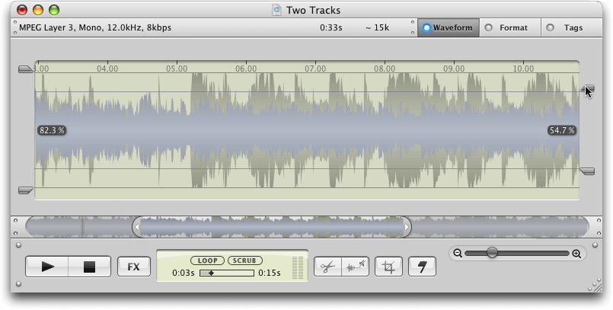
Task: Click the 0:33s duration text
Action: click(330, 27)
